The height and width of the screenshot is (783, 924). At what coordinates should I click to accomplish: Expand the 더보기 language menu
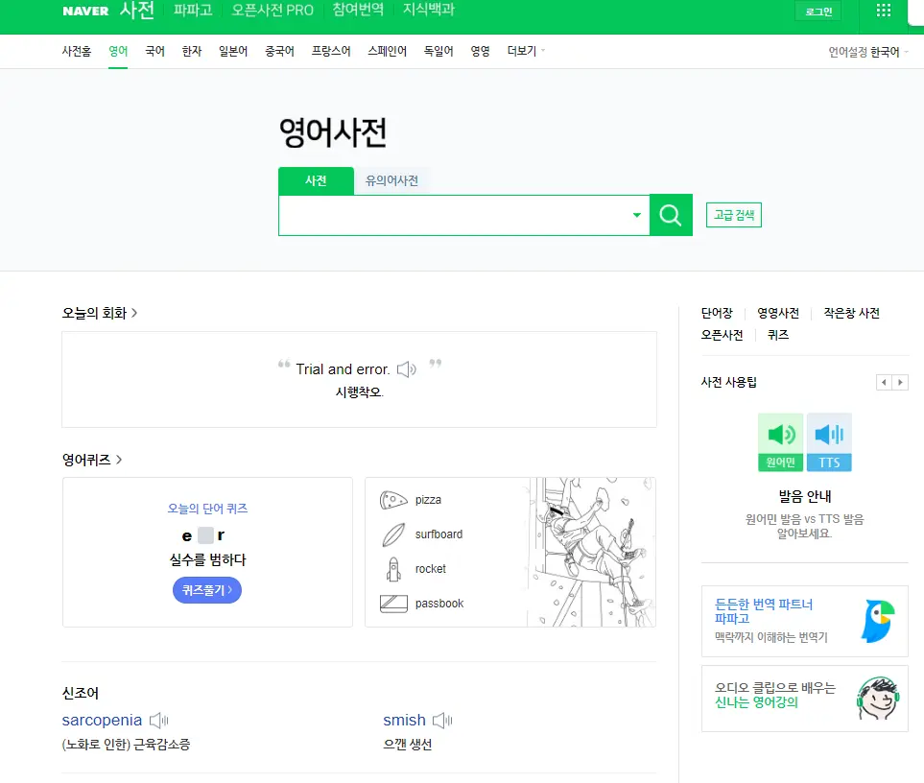526,52
